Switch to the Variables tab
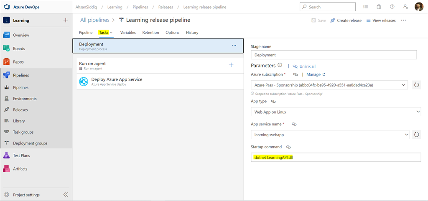The width and height of the screenshot is (428, 201). pos(128,33)
